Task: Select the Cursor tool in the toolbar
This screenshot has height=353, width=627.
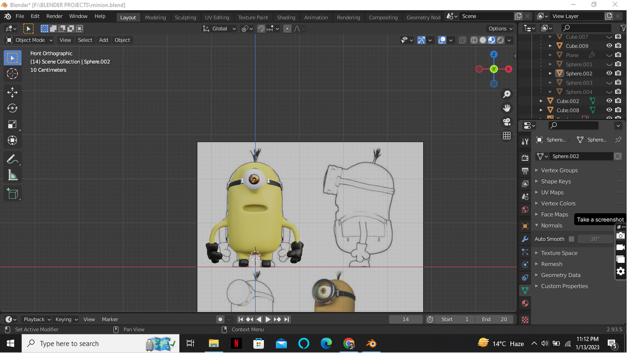Action: 12,74
